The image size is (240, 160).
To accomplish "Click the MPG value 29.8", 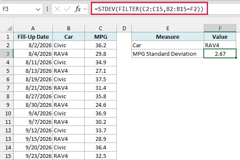I will click(101, 54).
